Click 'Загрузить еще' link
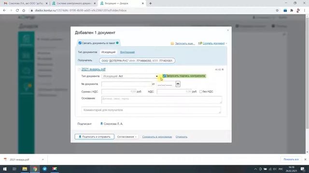 click(x=184, y=43)
